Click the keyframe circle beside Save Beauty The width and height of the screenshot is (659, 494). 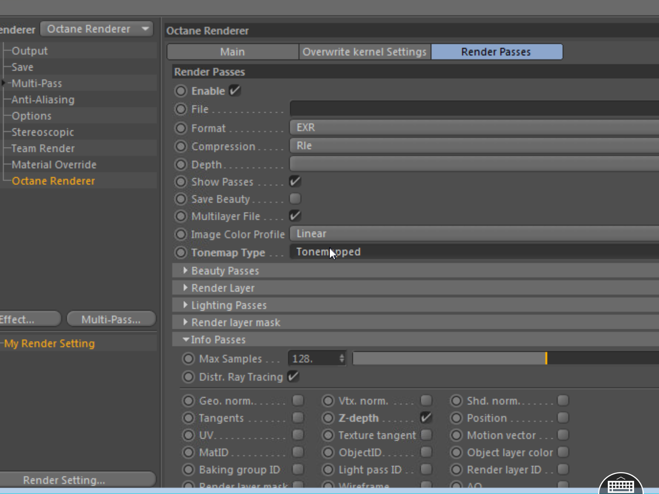(181, 199)
